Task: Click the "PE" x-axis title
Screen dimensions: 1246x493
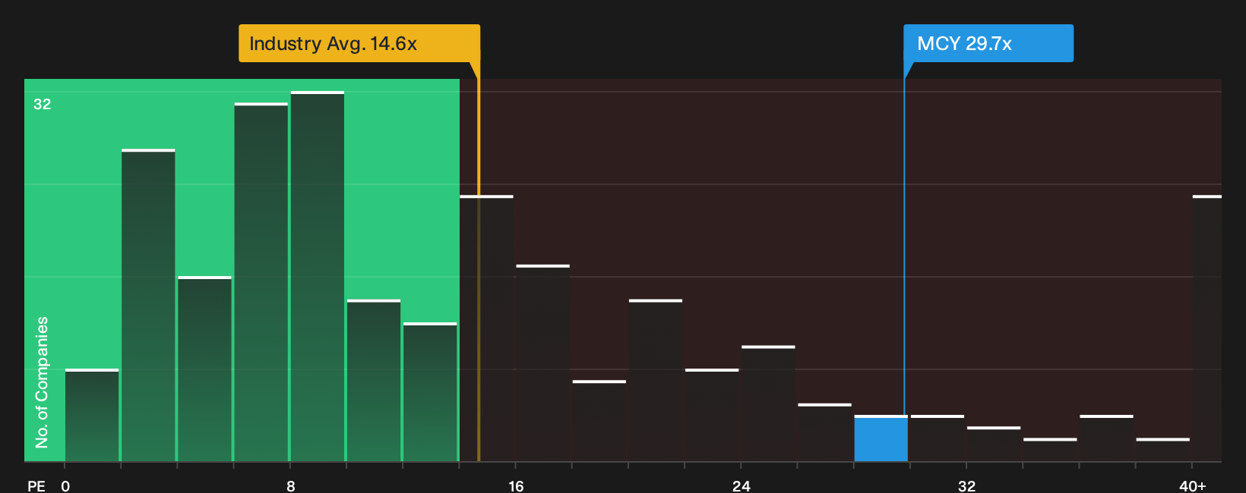Action: 36,485
